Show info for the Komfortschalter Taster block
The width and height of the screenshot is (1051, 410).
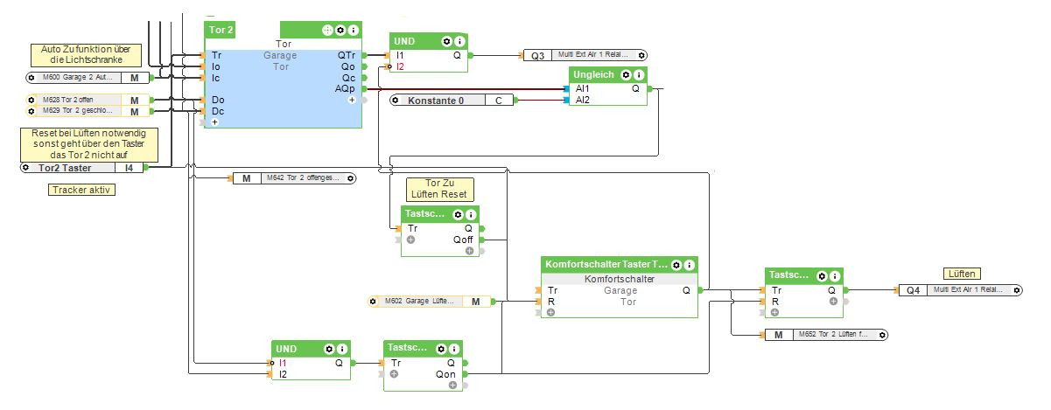tap(690, 264)
